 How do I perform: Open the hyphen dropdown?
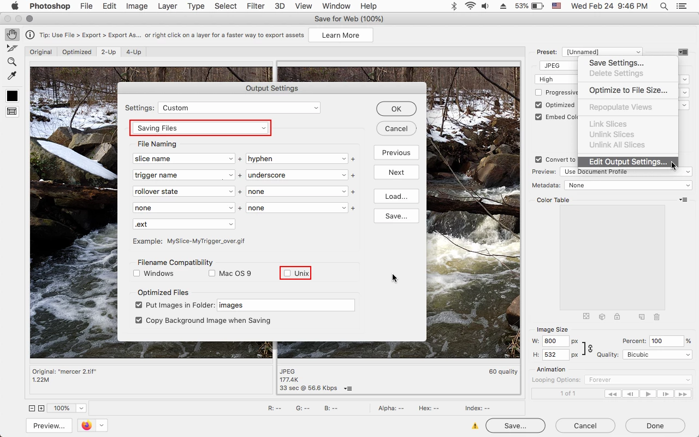297,158
